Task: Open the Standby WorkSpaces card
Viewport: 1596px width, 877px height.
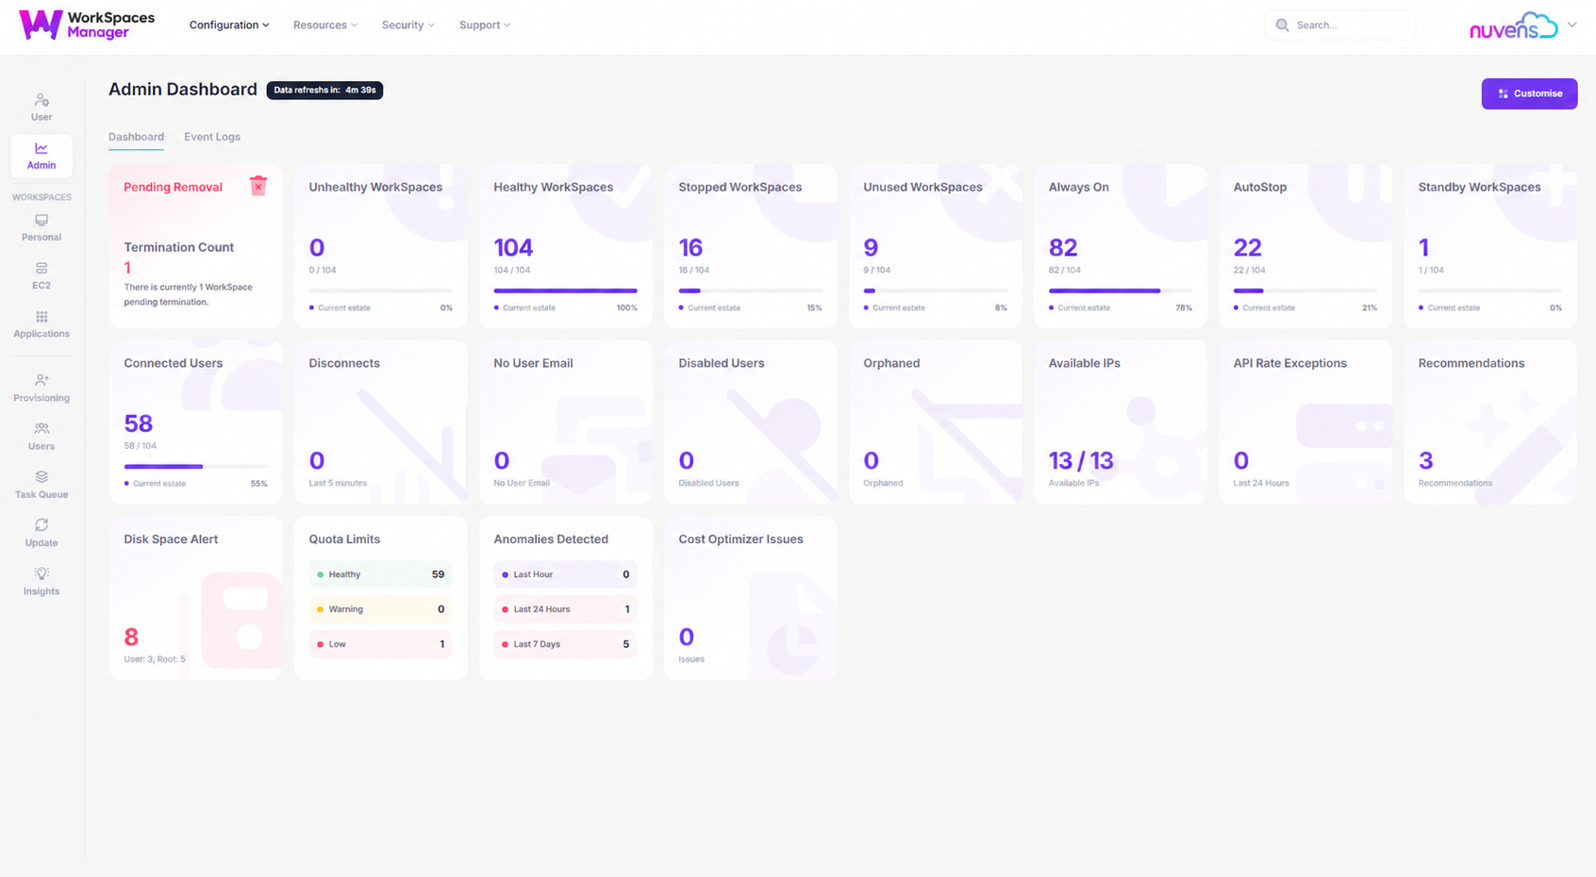Action: click(x=1490, y=246)
